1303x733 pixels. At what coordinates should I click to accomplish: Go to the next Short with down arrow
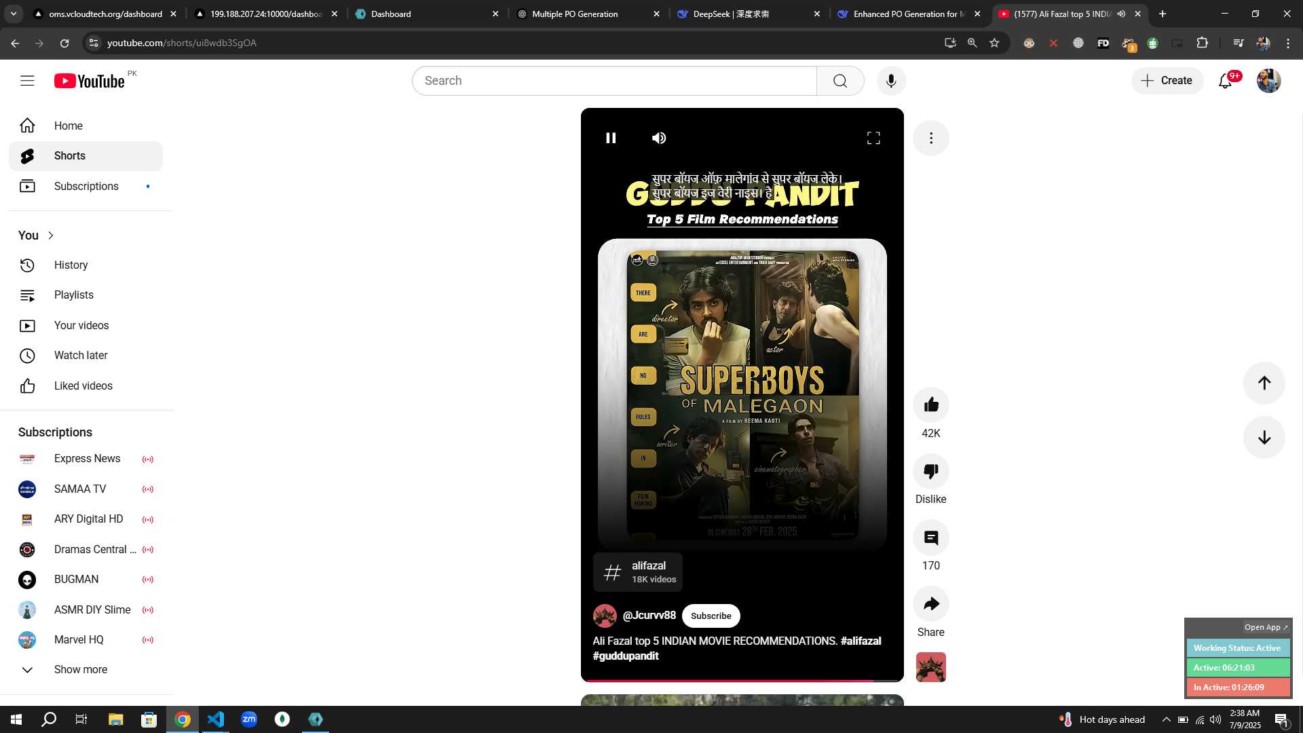[x=1264, y=438]
